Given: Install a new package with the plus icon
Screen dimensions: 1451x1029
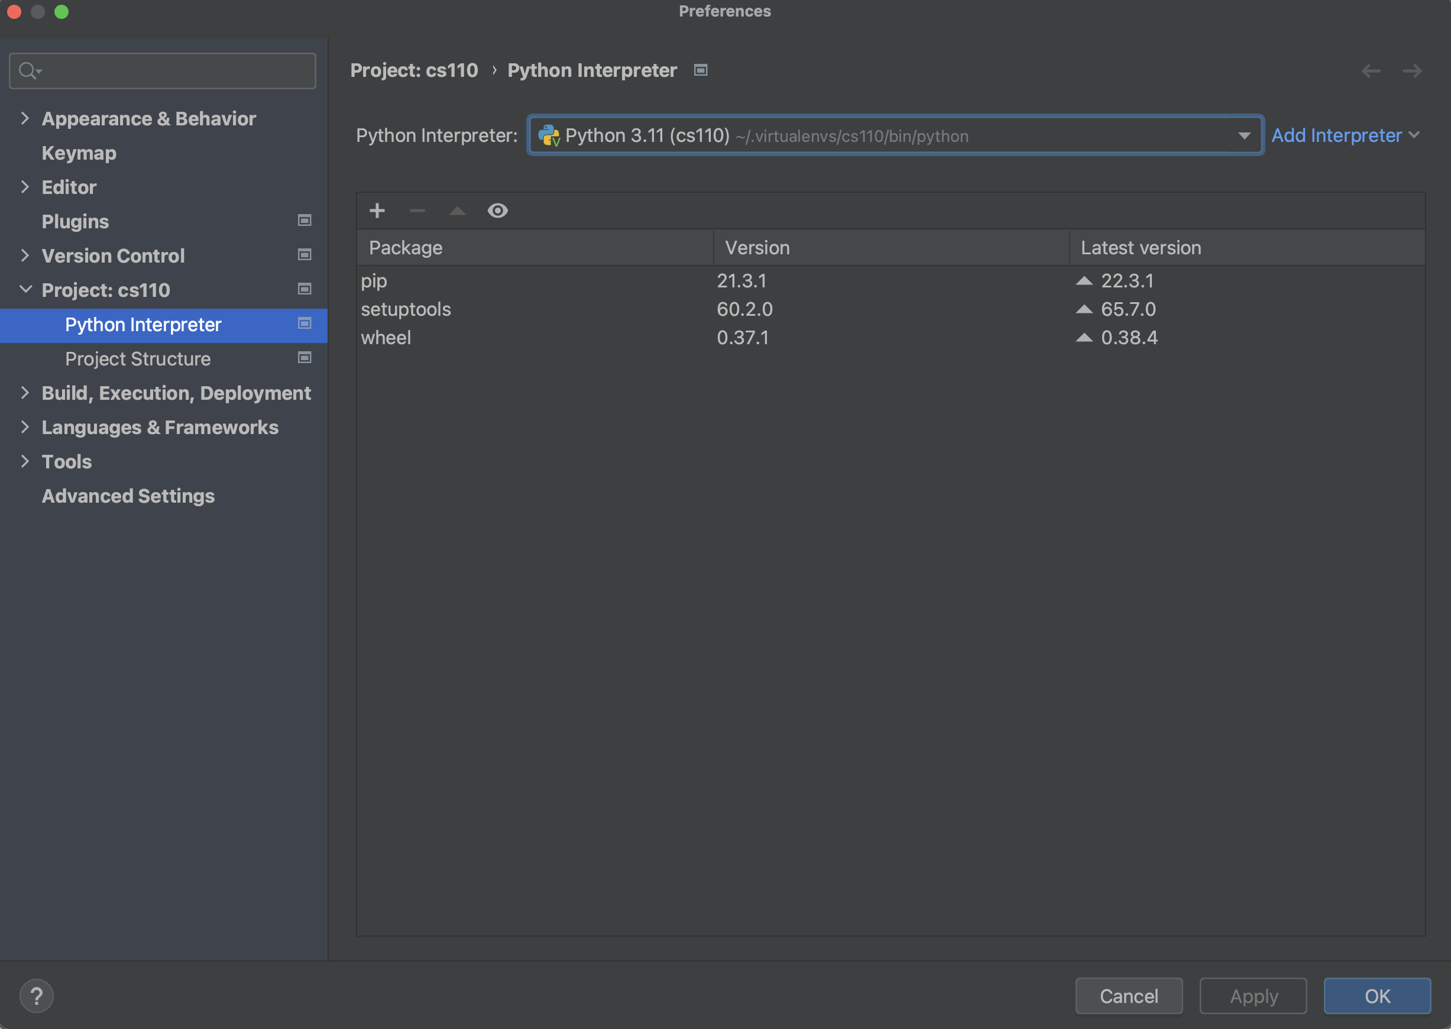Looking at the screenshot, I should coord(377,211).
